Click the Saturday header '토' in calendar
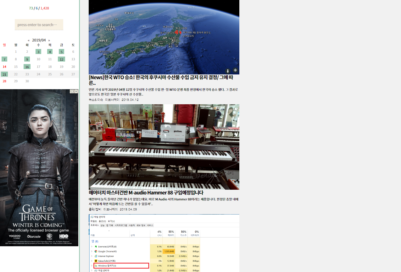Screen dimensions: 401x272 click(73, 45)
